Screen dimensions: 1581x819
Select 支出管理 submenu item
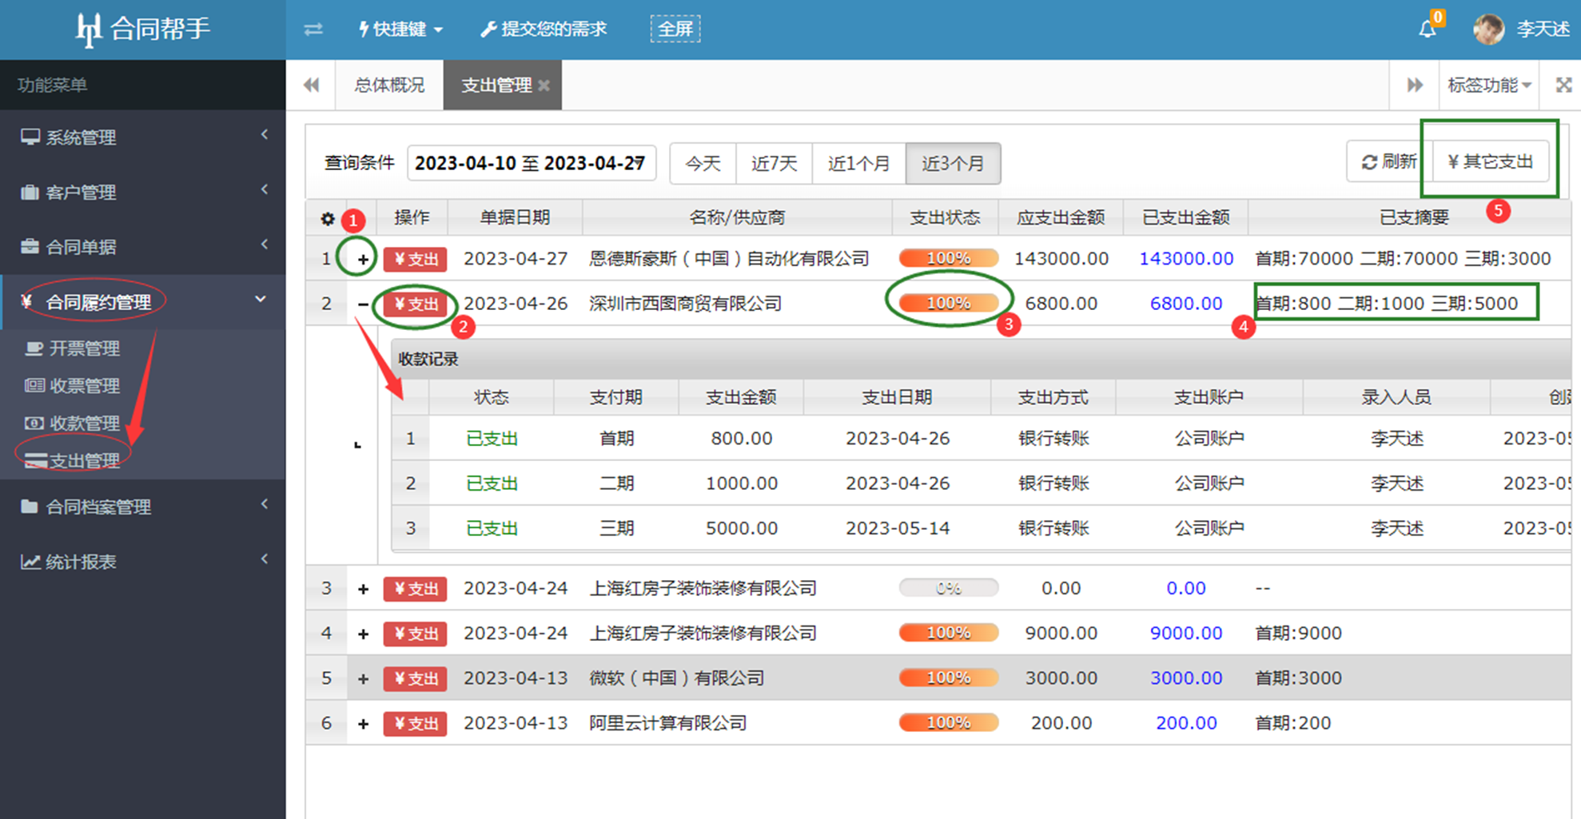[x=84, y=461]
